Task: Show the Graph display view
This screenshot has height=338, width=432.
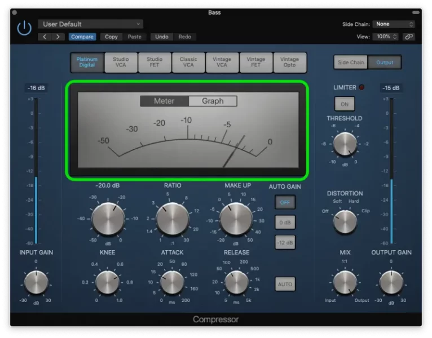Action: (213, 101)
